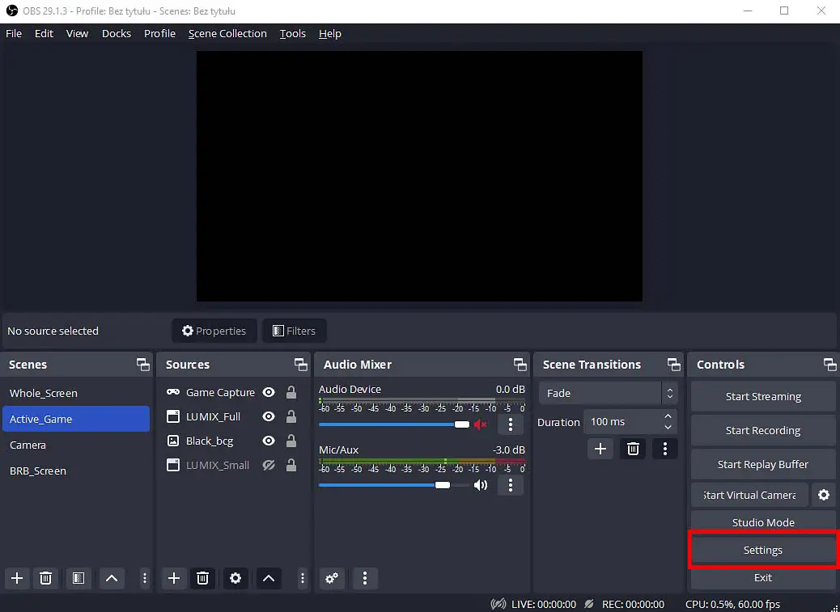840x612 pixels.
Task: Show the LUMIX_Small source
Action: click(x=269, y=465)
